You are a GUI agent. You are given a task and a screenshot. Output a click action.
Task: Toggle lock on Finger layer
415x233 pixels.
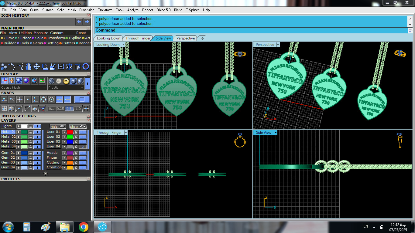76,158
